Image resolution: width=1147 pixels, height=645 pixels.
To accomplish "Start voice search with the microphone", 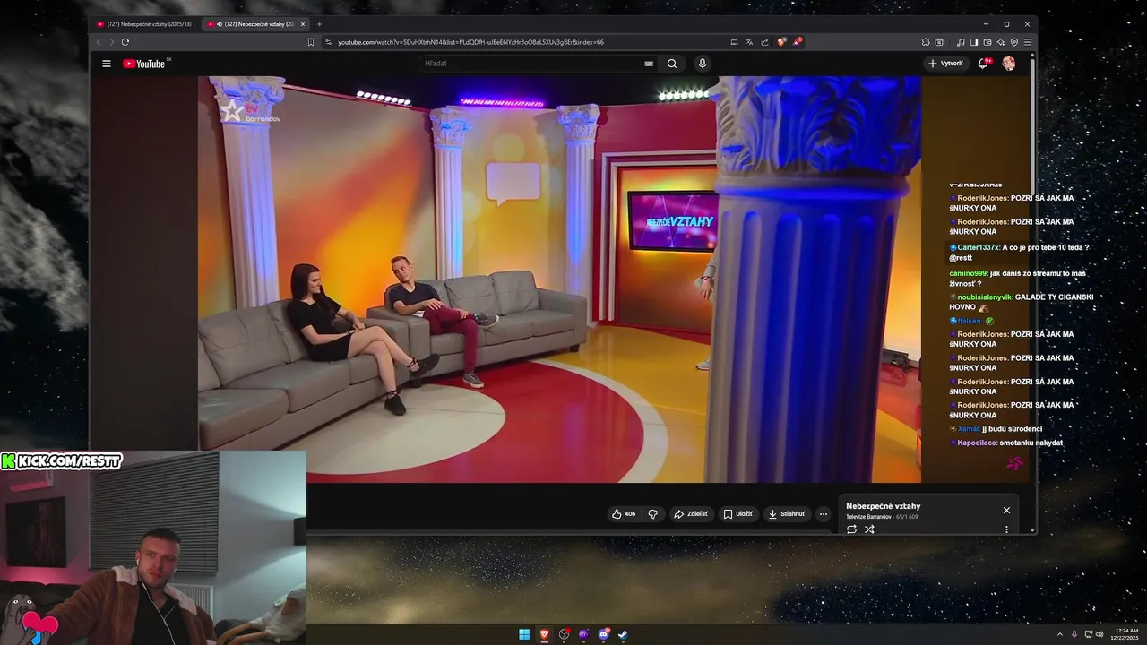I will [x=703, y=64].
